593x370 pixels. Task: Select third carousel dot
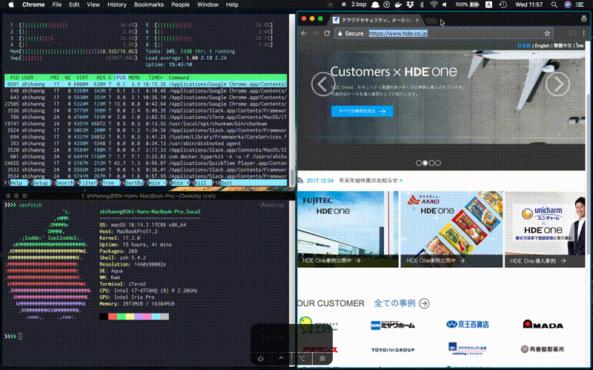(x=431, y=163)
